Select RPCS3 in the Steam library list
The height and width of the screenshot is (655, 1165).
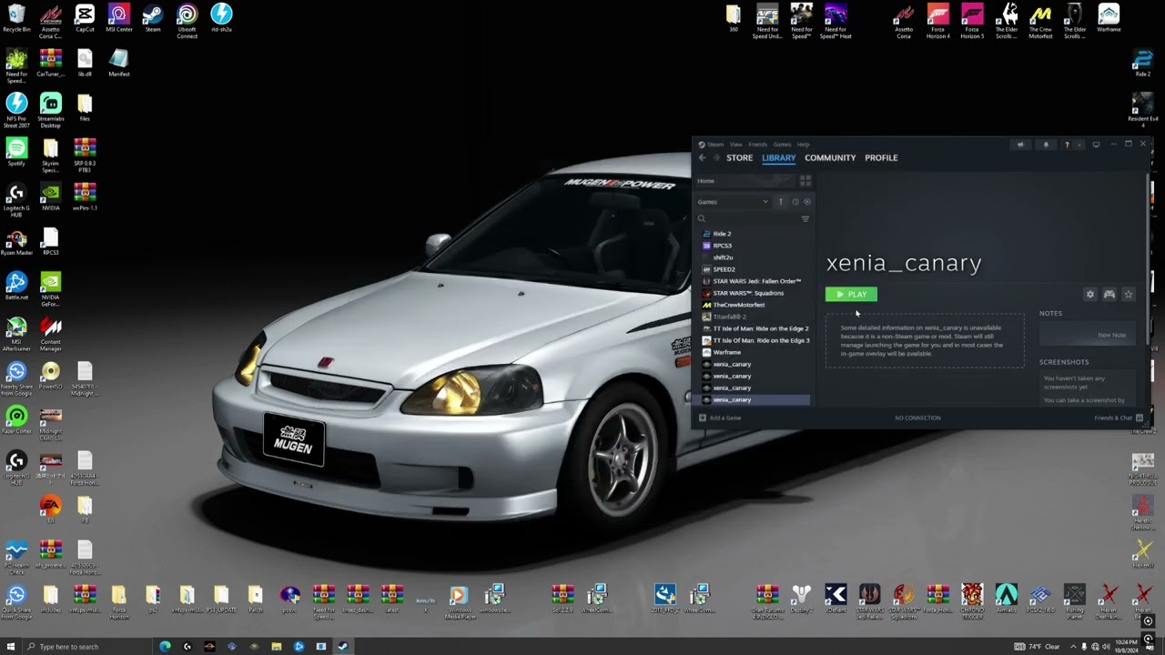[755, 246]
